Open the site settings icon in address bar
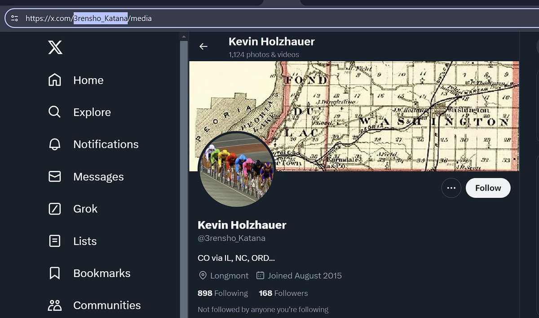The image size is (539, 318). tap(14, 18)
